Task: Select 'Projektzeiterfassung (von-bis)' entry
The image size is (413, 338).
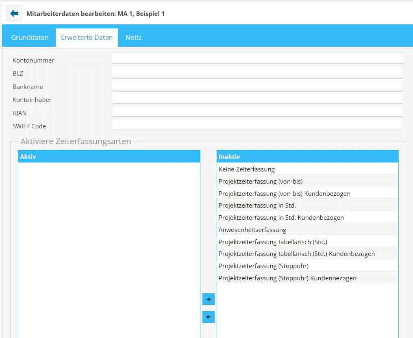Action: [x=261, y=181]
